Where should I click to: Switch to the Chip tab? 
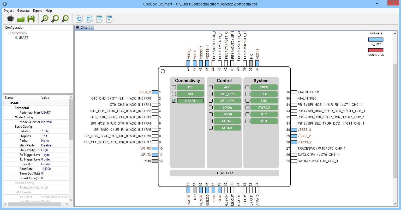coord(84,27)
